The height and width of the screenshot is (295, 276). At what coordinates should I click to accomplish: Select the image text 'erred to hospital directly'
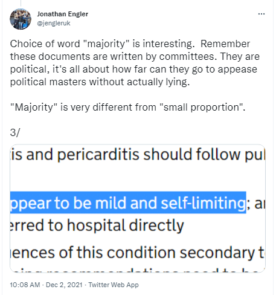97,225
